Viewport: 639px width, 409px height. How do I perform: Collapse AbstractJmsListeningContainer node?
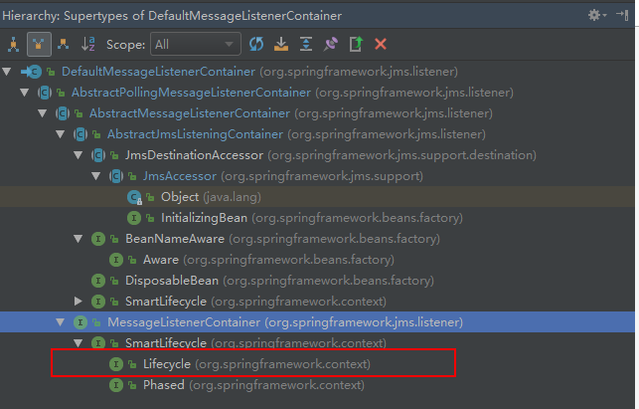[61, 134]
